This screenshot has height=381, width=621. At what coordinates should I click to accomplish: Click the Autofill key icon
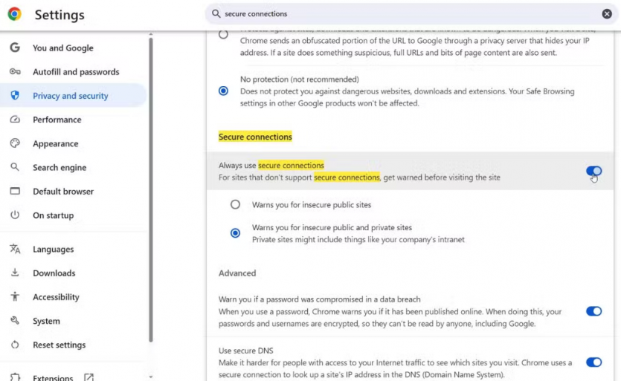[15, 71]
